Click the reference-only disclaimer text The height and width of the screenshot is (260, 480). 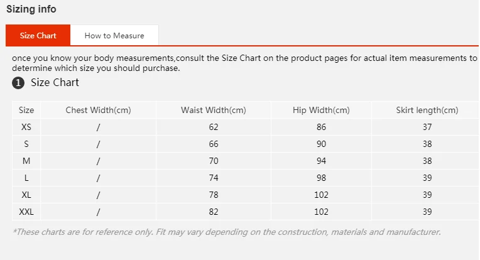(x=226, y=232)
